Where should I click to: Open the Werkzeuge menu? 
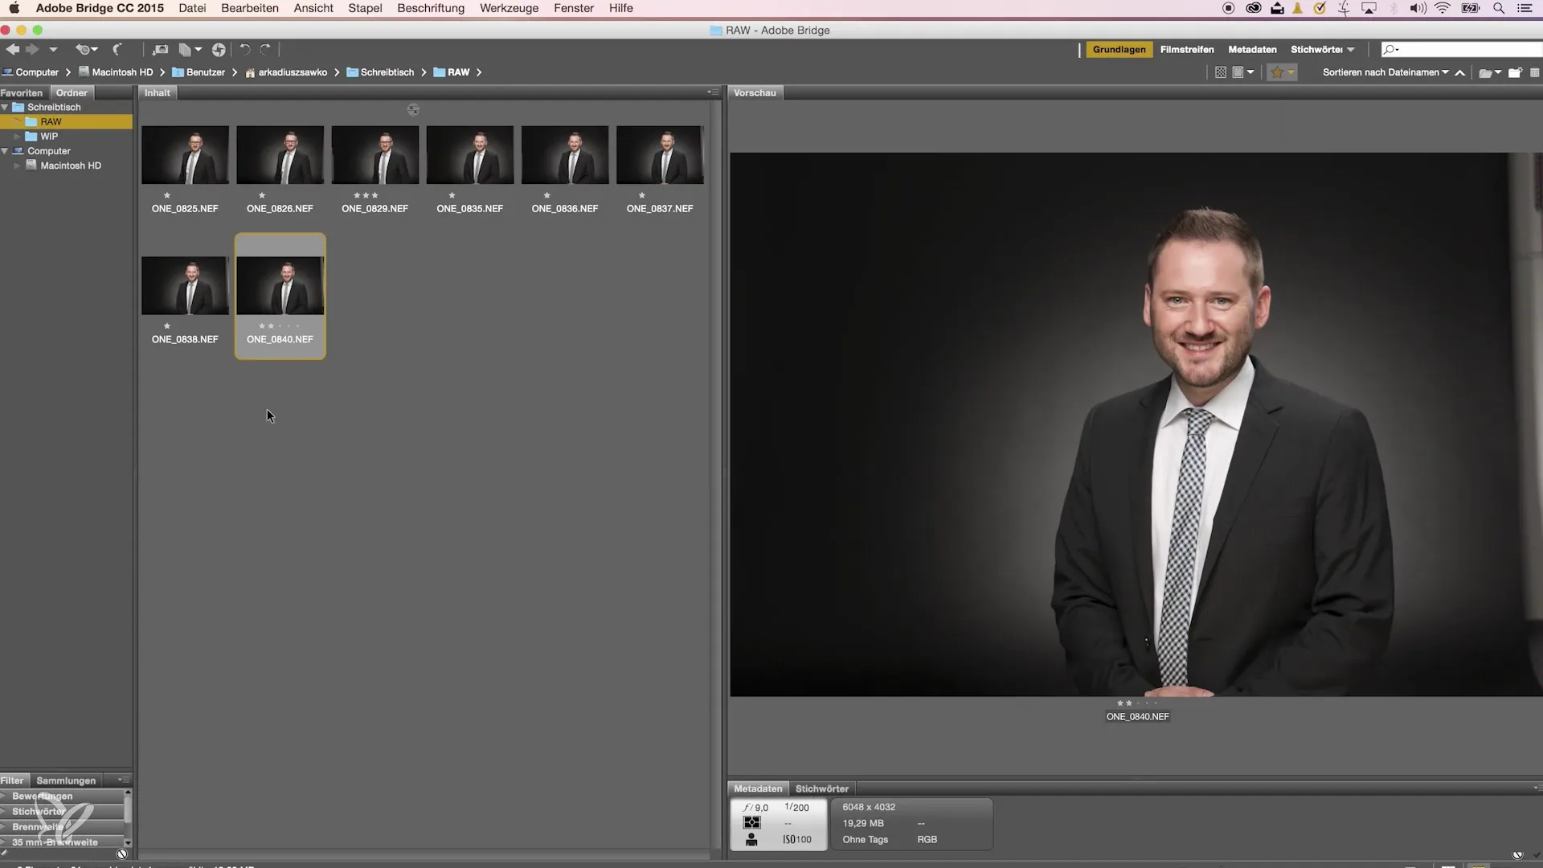[x=509, y=8]
